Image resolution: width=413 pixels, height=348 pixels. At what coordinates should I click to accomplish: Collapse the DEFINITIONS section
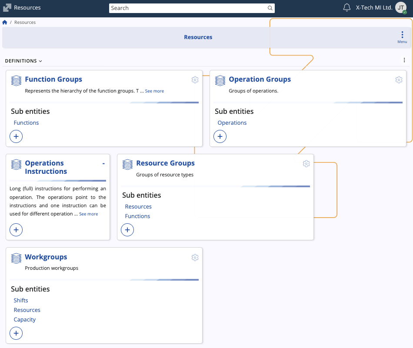click(x=23, y=61)
